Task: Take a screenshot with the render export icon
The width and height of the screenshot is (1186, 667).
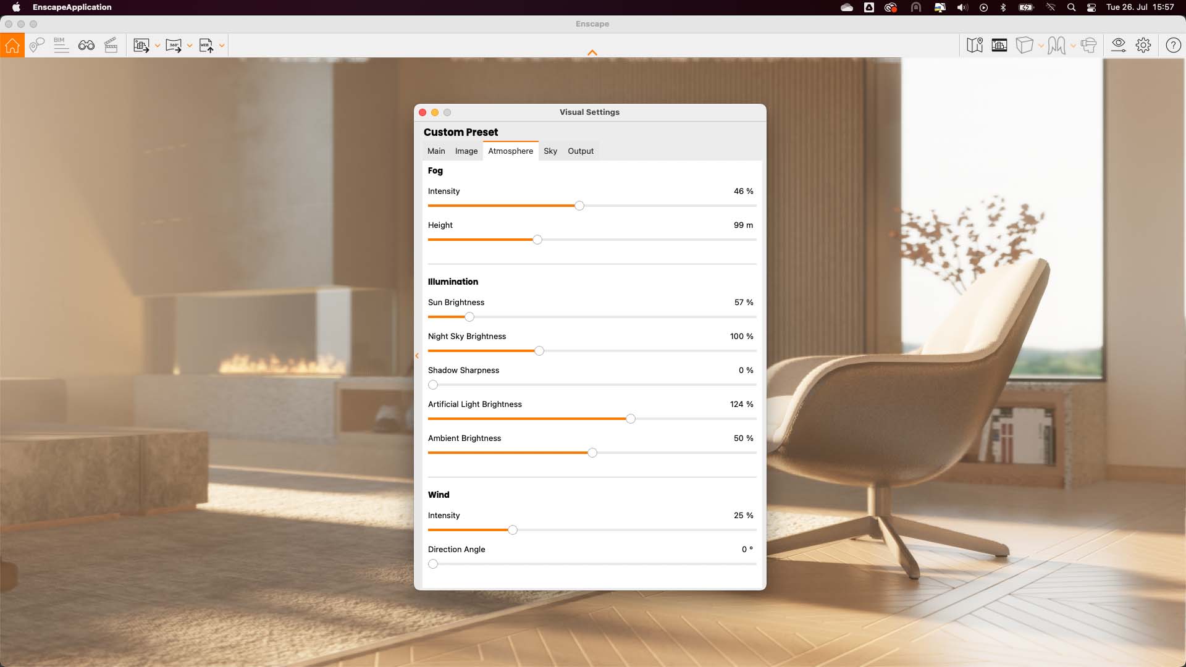Action: click(x=142, y=45)
